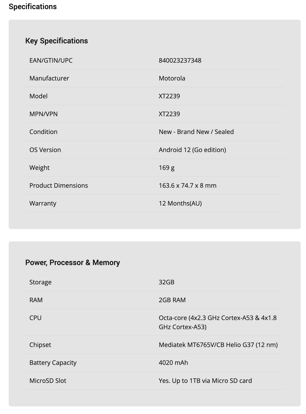Click the Android 12 (Go edition) value

click(192, 150)
